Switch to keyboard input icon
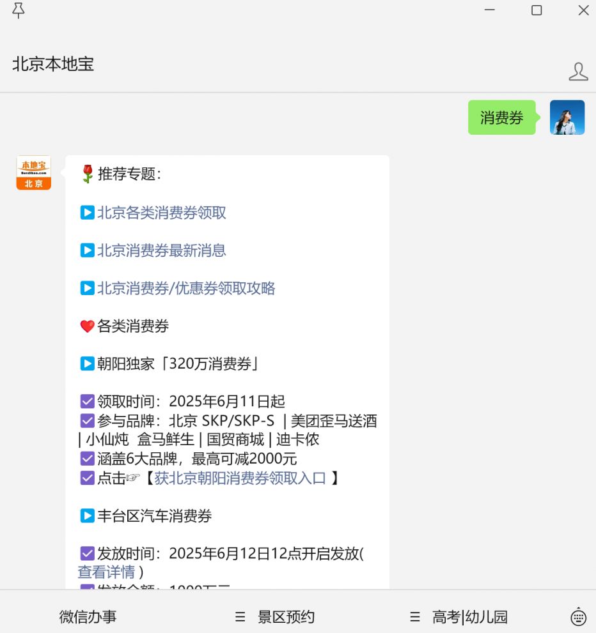 578,616
